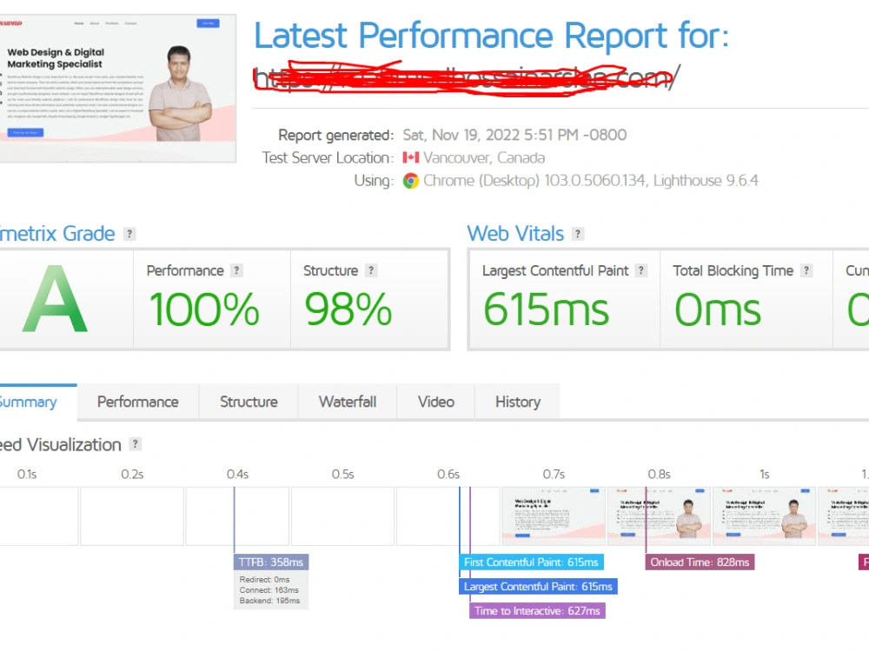Open the Structure tab
This screenshot has height=652, width=869.
(x=249, y=402)
